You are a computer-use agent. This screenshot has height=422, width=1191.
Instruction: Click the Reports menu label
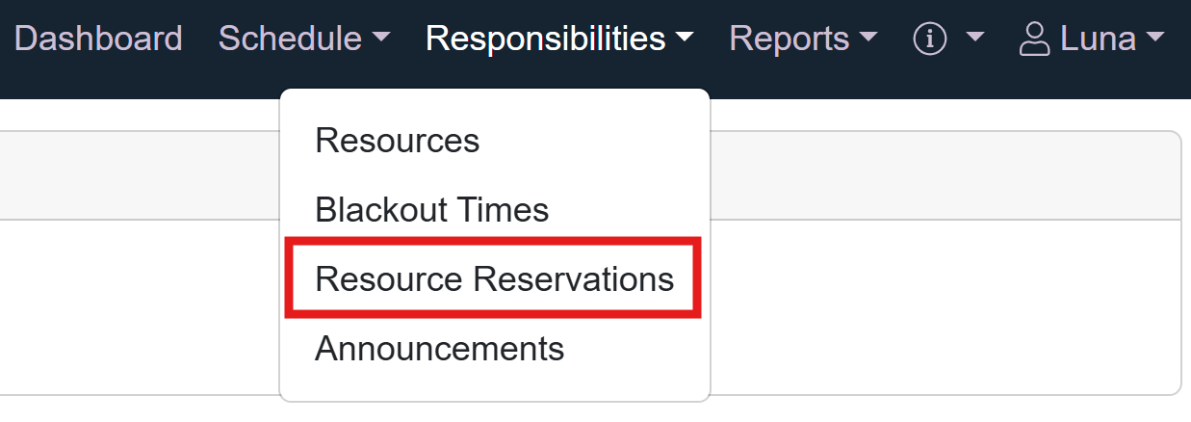[x=790, y=39]
